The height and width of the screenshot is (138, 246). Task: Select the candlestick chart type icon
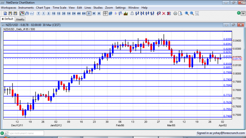click(x=22, y=14)
